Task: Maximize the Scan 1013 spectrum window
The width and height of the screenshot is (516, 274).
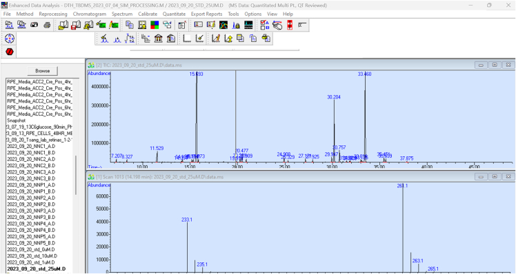Action: pos(495,177)
